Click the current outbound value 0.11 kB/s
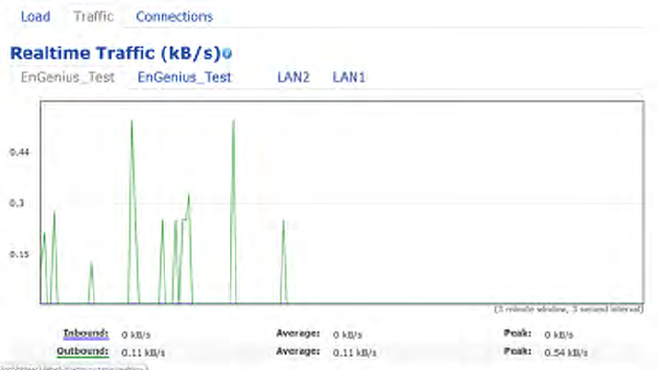658x370 pixels. pos(144,353)
